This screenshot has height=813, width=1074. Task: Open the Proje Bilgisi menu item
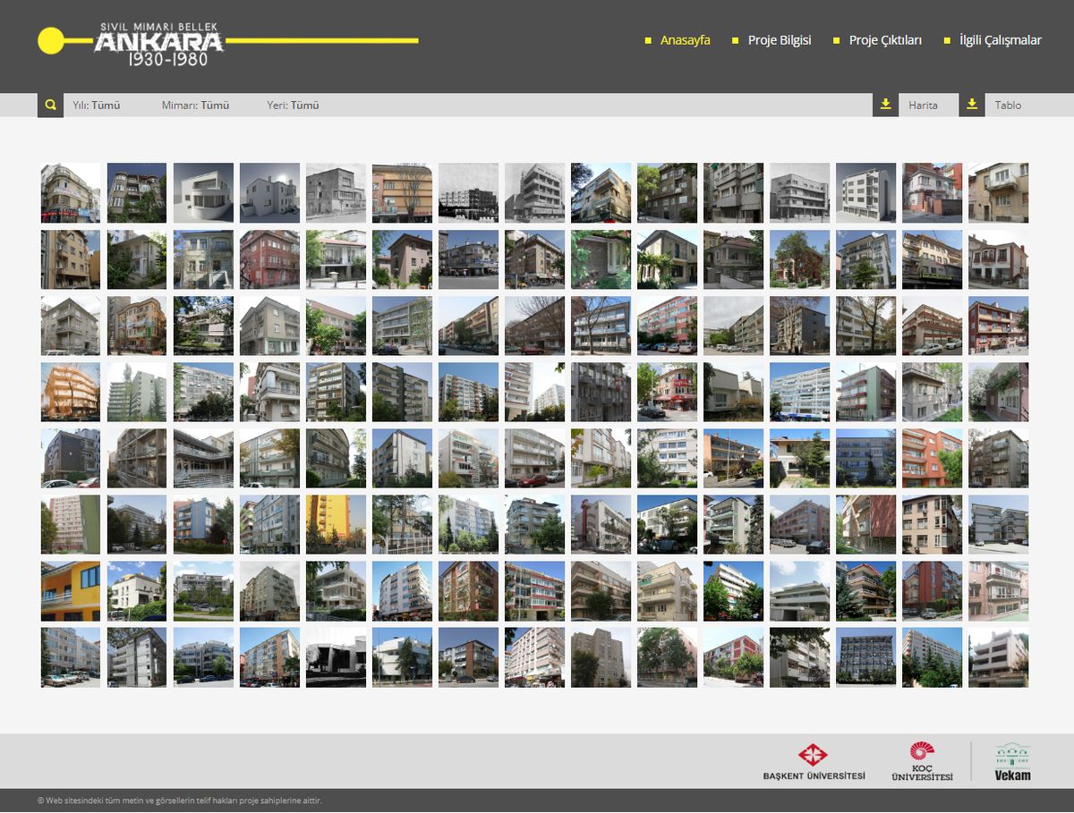click(780, 40)
